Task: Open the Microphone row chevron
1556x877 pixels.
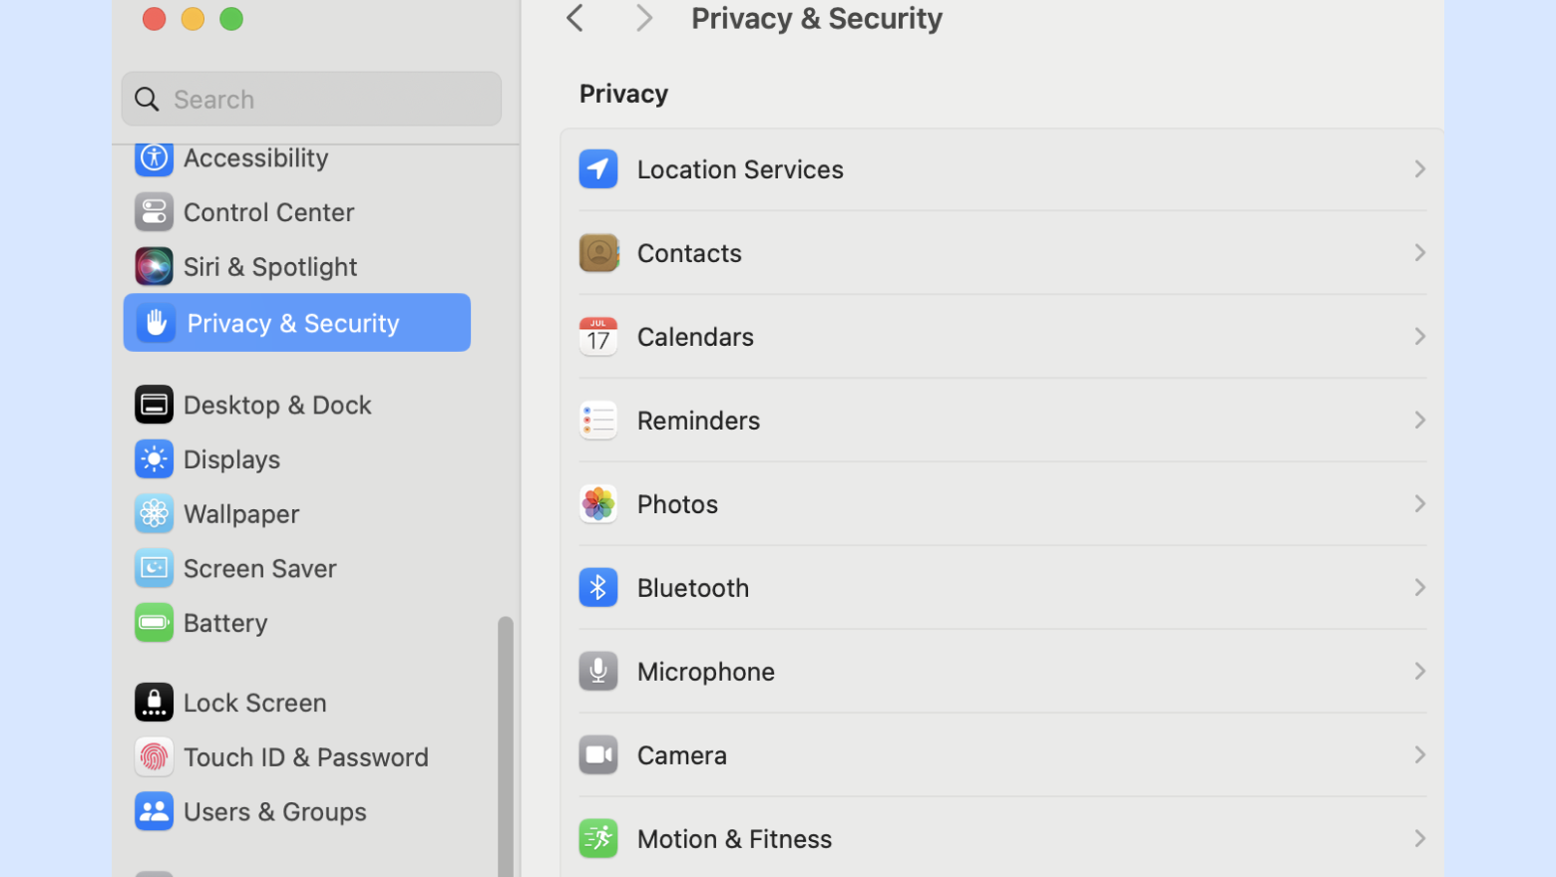Action: [1419, 672]
